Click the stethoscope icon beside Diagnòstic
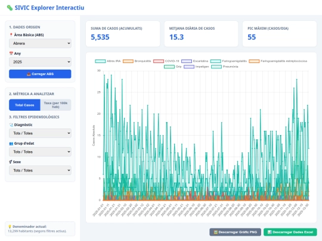 11,125
